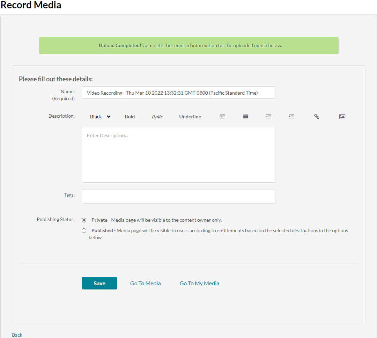Toggle Italic text formatting
Viewport: 377px width, 338px height.
(x=157, y=117)
